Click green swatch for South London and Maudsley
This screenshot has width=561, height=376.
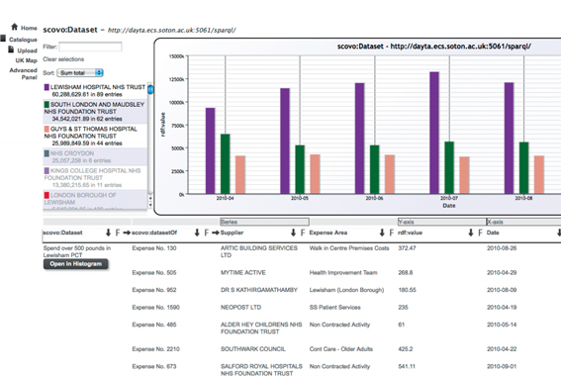point(47,105)
